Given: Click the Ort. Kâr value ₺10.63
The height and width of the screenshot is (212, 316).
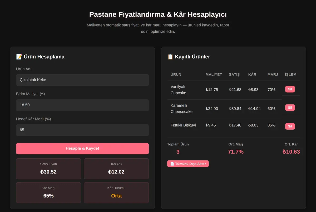Looking at the screenshot, I should [291, 152].
